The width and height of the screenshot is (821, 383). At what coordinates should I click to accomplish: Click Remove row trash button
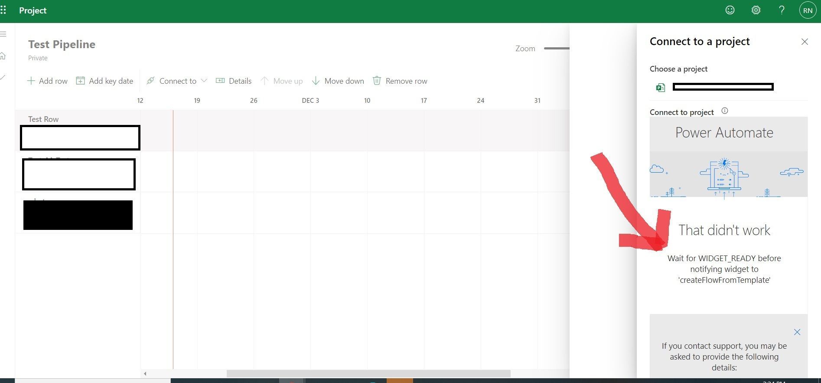point(400,81)
